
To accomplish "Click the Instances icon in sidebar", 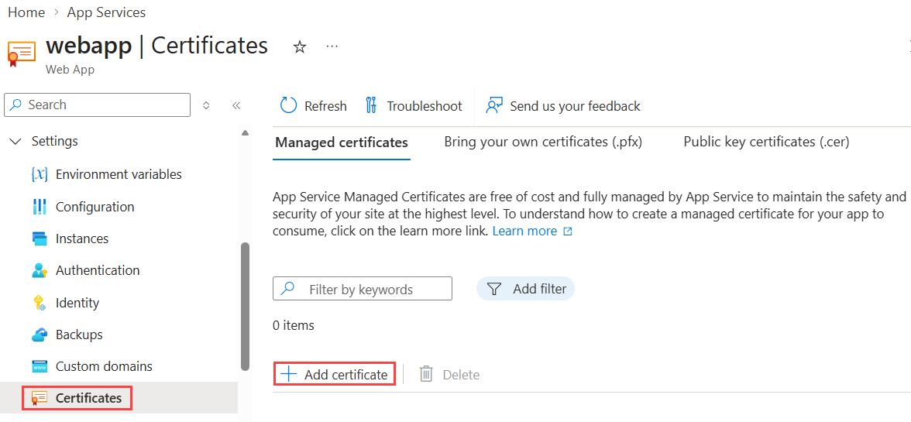I will pyautogui.click(x=39, y=238).
